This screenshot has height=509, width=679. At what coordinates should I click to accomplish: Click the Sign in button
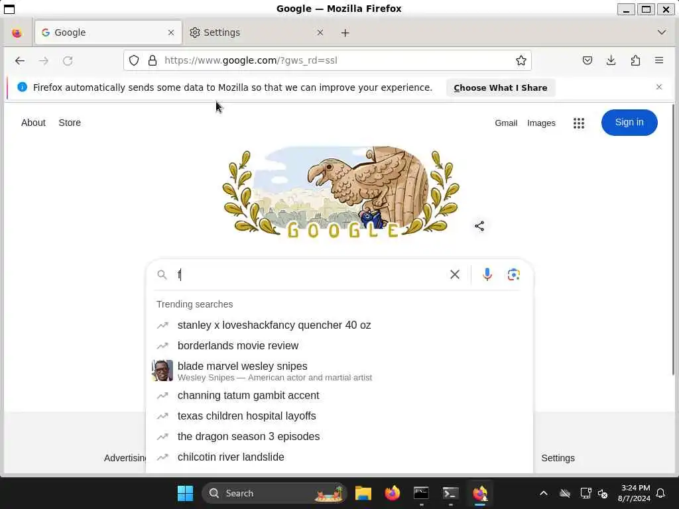[629, 123]
